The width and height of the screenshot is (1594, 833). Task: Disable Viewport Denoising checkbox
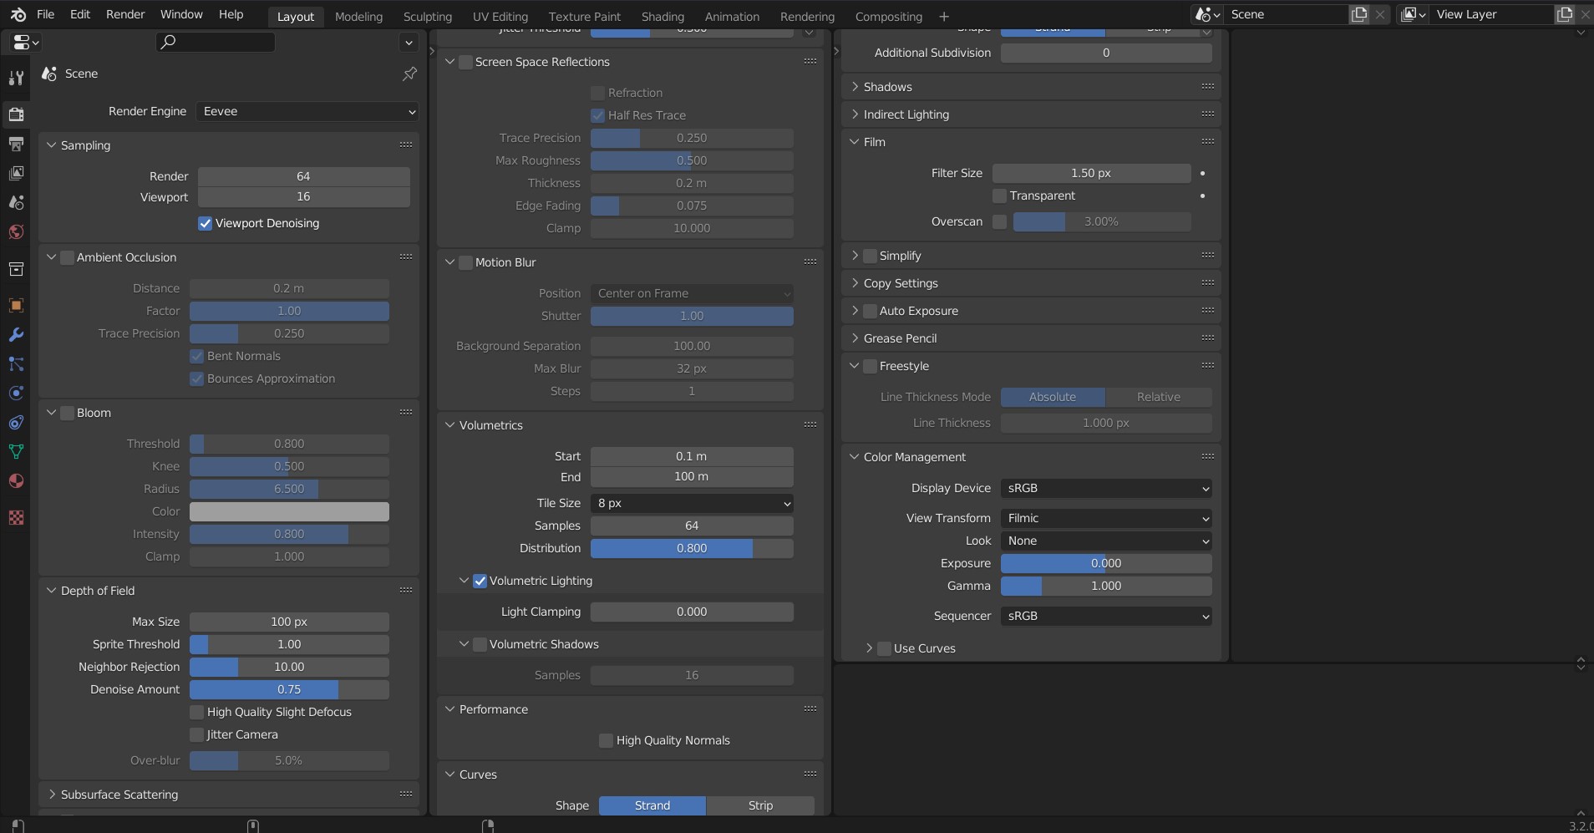pos(205,223)
